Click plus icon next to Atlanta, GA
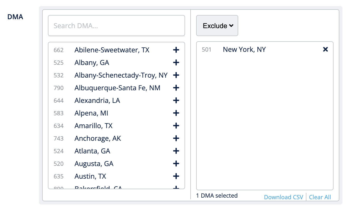This screenshot has width=348, height=210. (176, 151)
